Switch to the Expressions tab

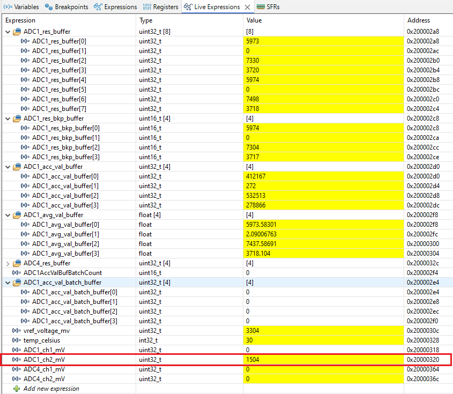pos(115,6)
